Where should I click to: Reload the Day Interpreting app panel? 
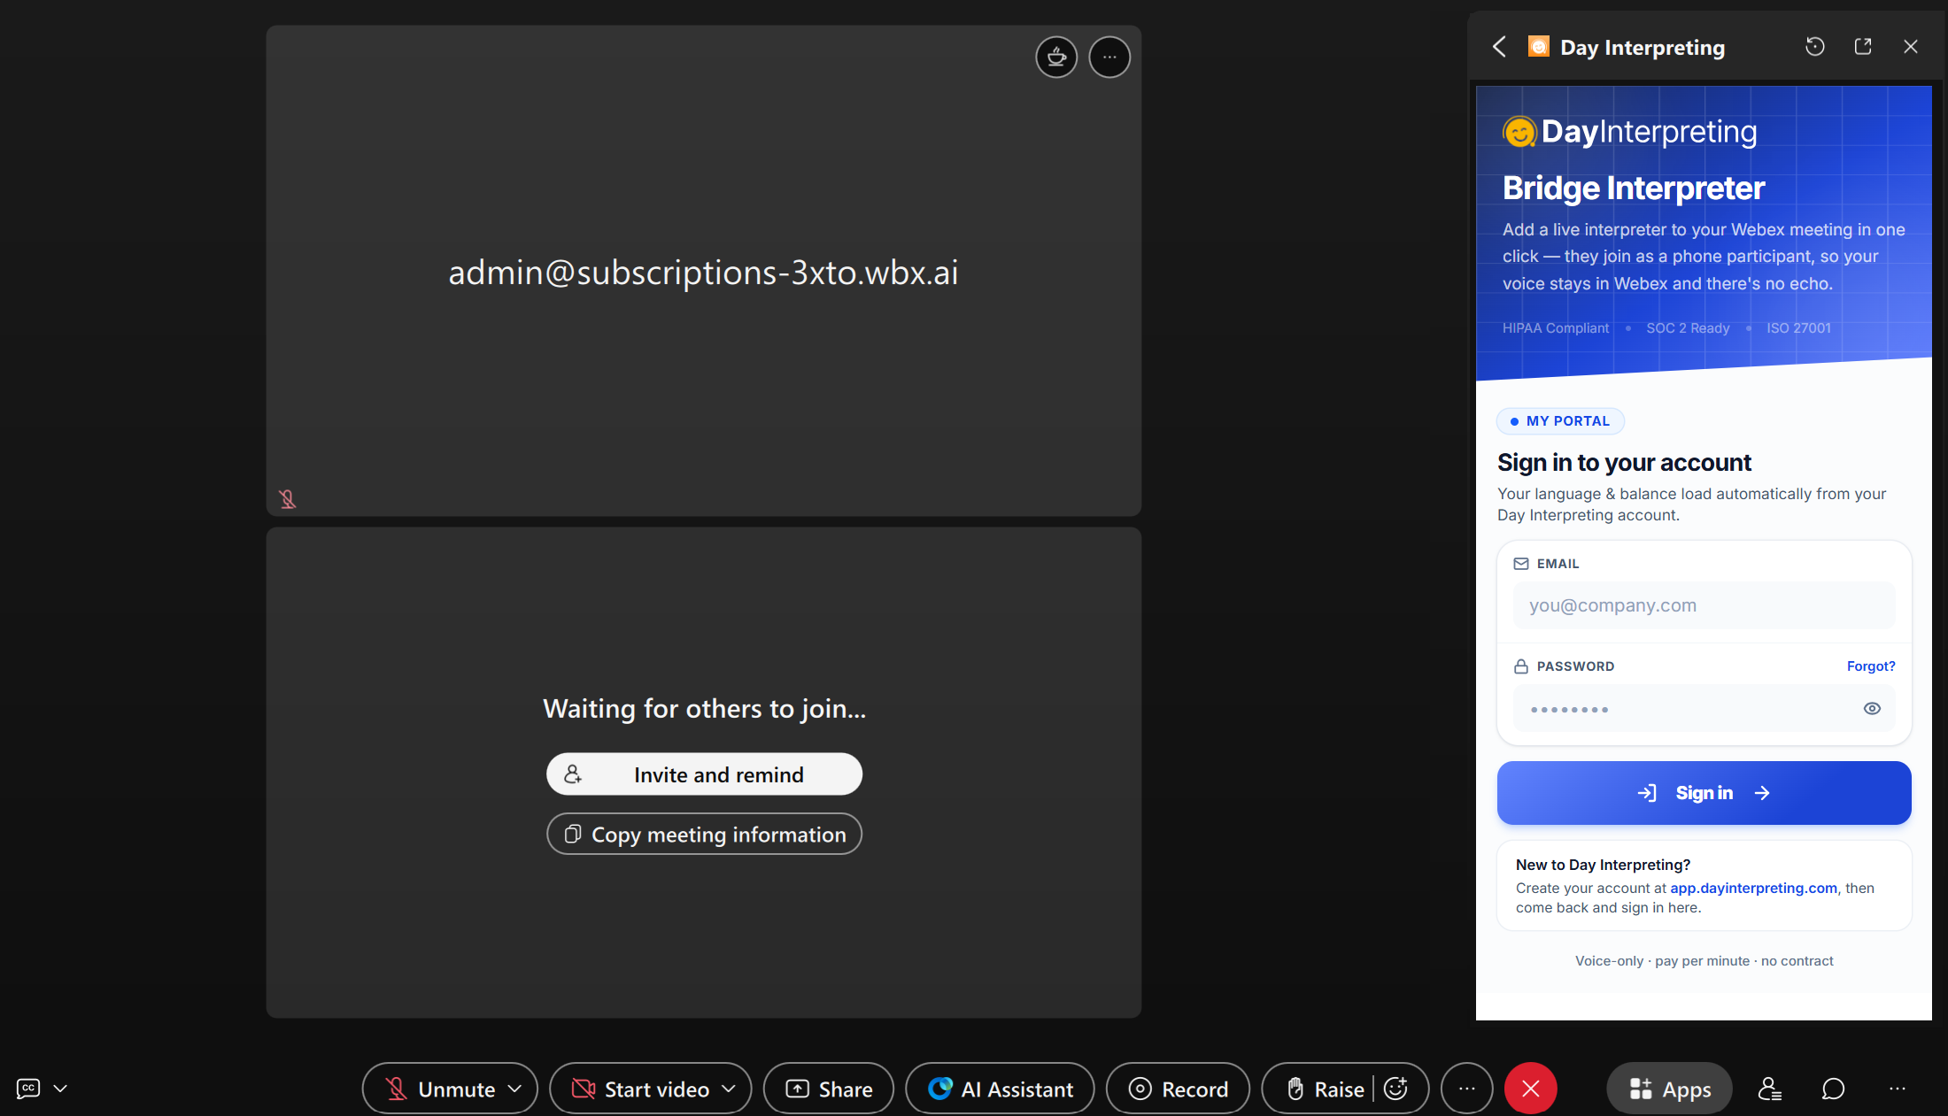[1815, 47]
